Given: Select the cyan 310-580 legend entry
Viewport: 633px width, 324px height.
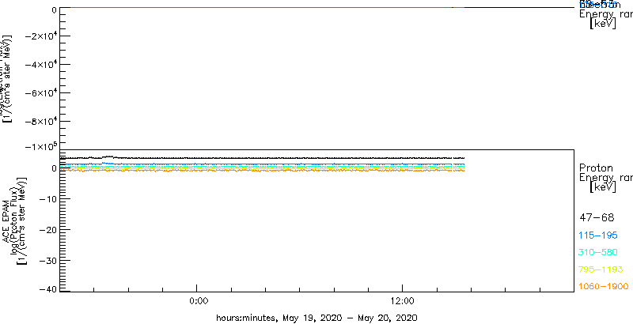Looking at the screenshot, I should click(598, 253).
